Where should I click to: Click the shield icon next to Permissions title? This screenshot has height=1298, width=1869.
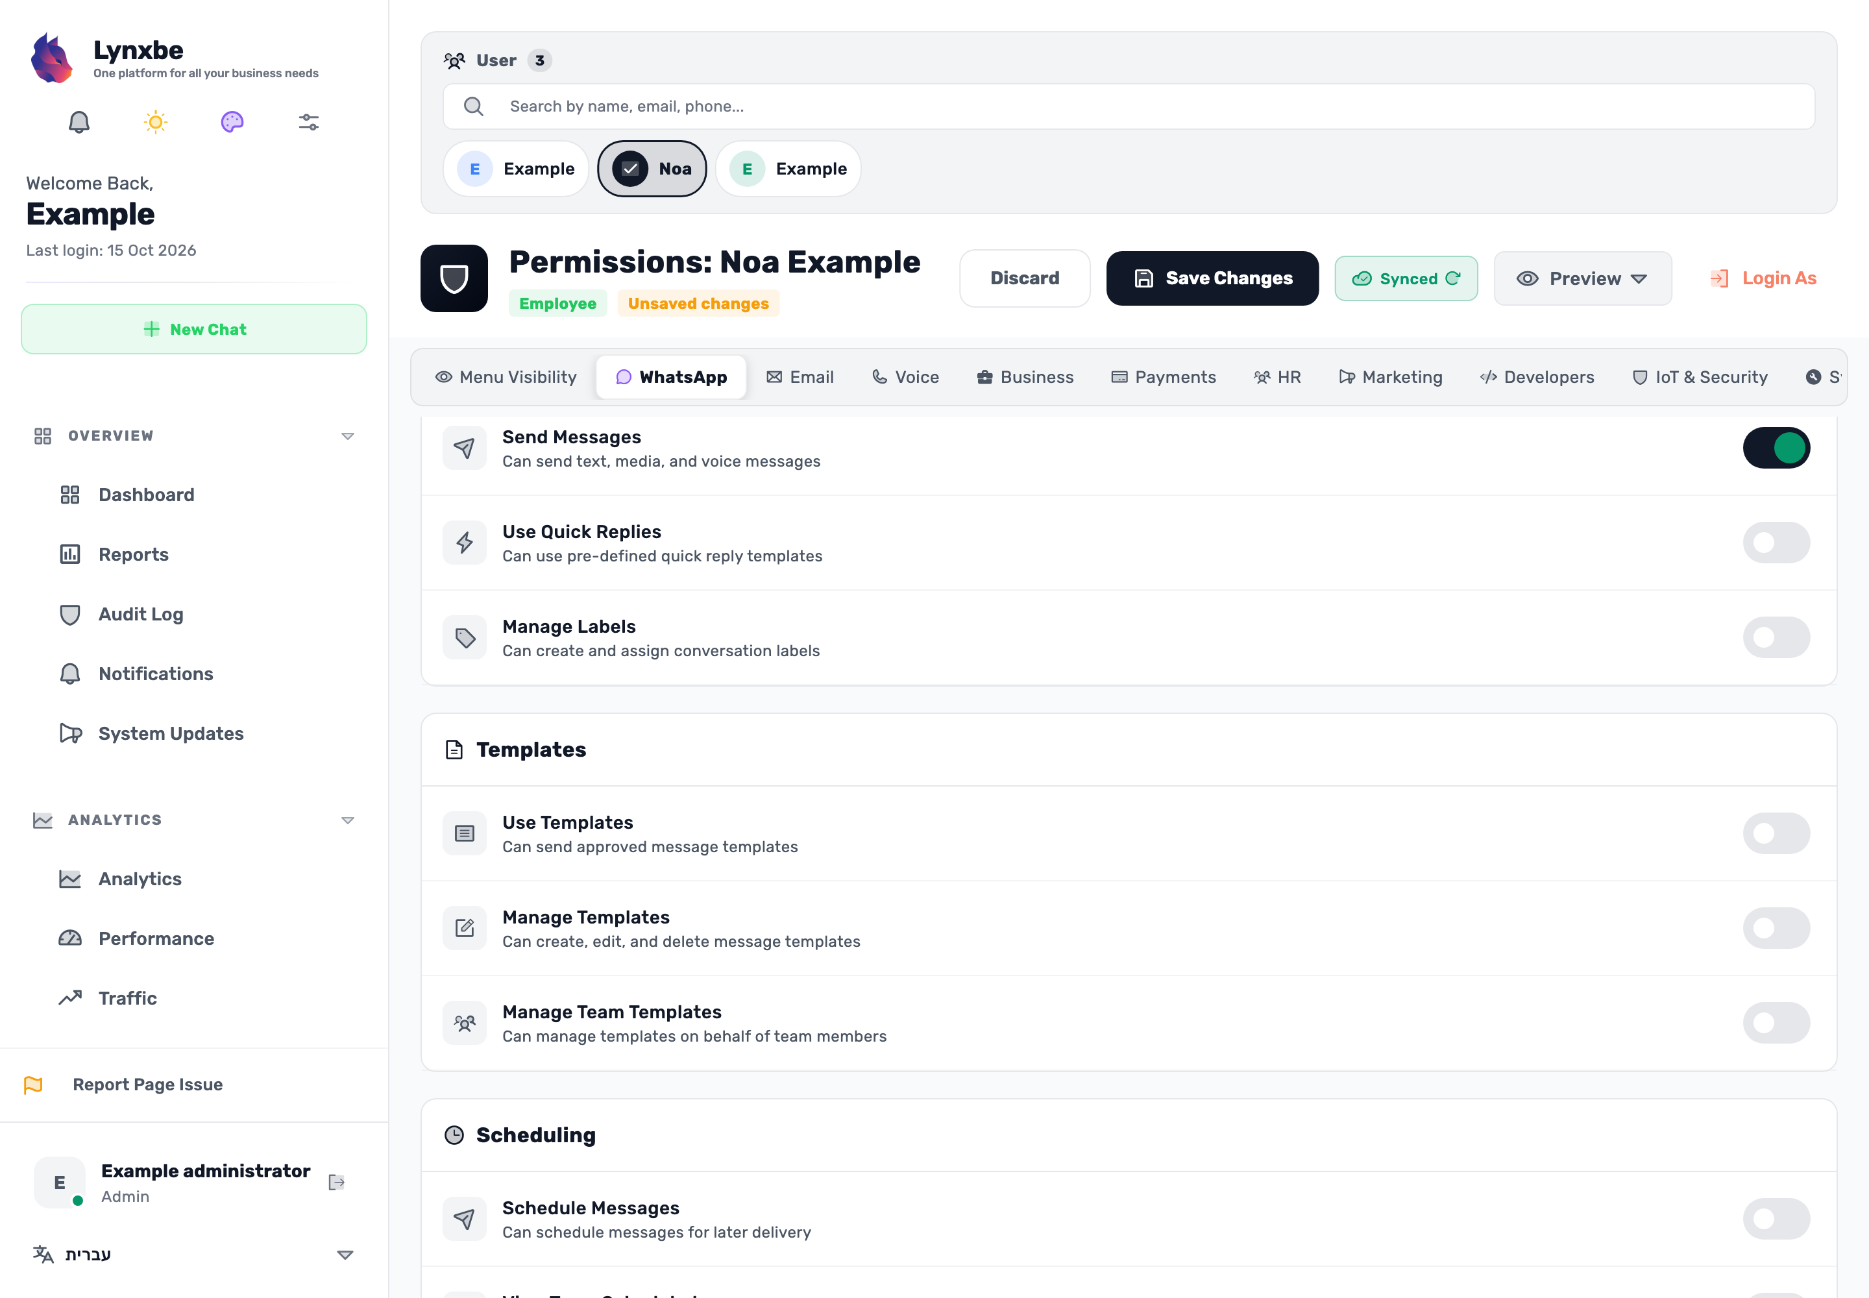(x=454, y=278)
